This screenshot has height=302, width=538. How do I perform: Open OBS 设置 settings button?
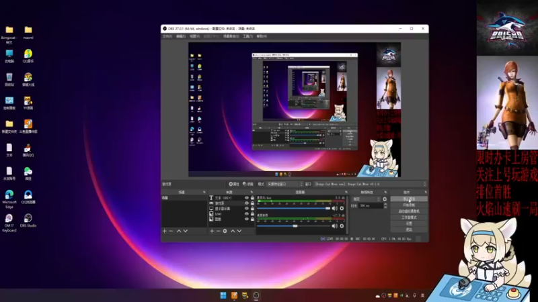click(x=409, y=223)
